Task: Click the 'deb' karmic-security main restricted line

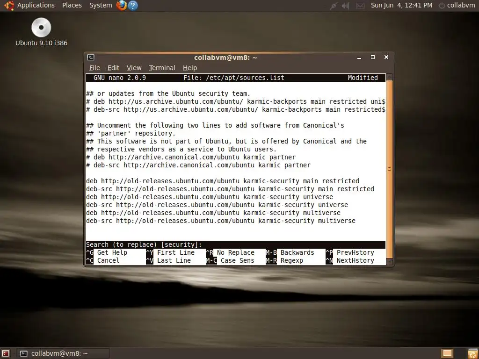Action: click(x=222, y=181)
